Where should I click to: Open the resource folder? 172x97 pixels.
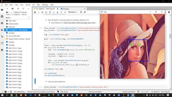(x=18, y=27)
